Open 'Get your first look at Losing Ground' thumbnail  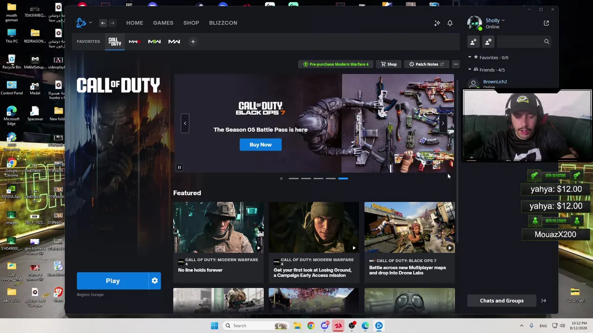(x=314, y=227)
